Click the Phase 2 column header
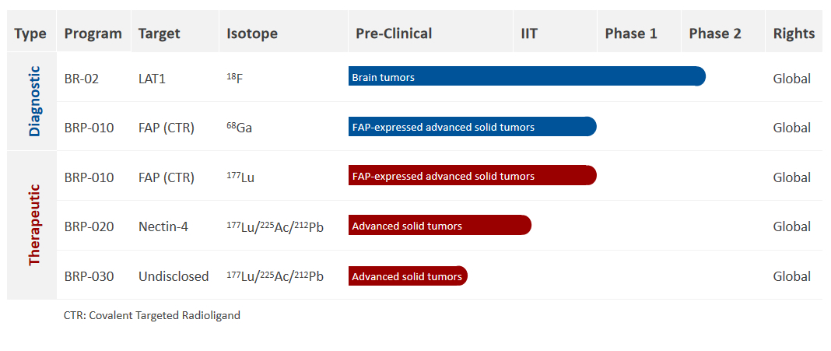This screenshot has width=831, height=351. [715, 34]
